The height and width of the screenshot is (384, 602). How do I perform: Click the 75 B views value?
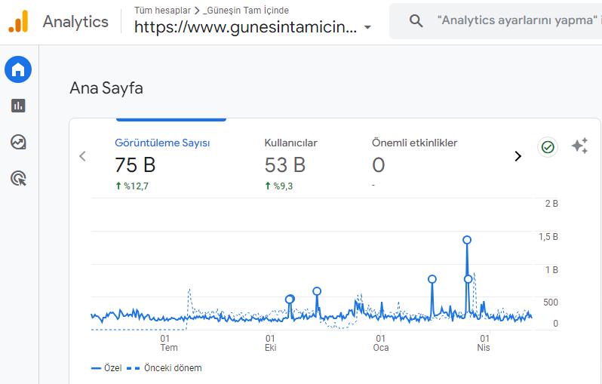(135, 165)
